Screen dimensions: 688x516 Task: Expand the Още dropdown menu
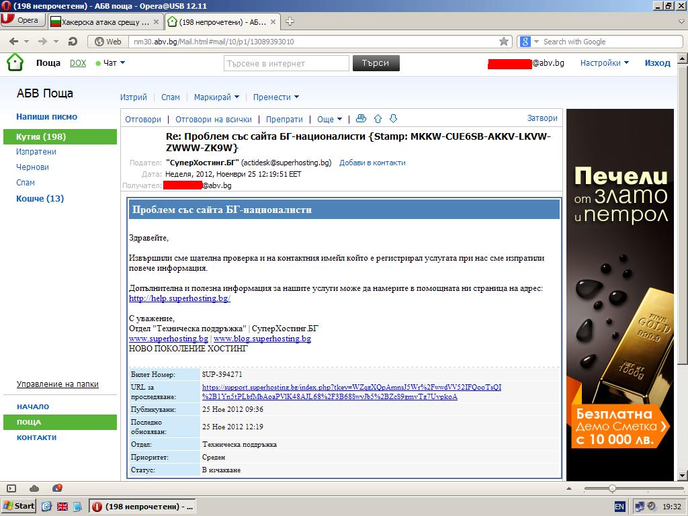(329, 119)
